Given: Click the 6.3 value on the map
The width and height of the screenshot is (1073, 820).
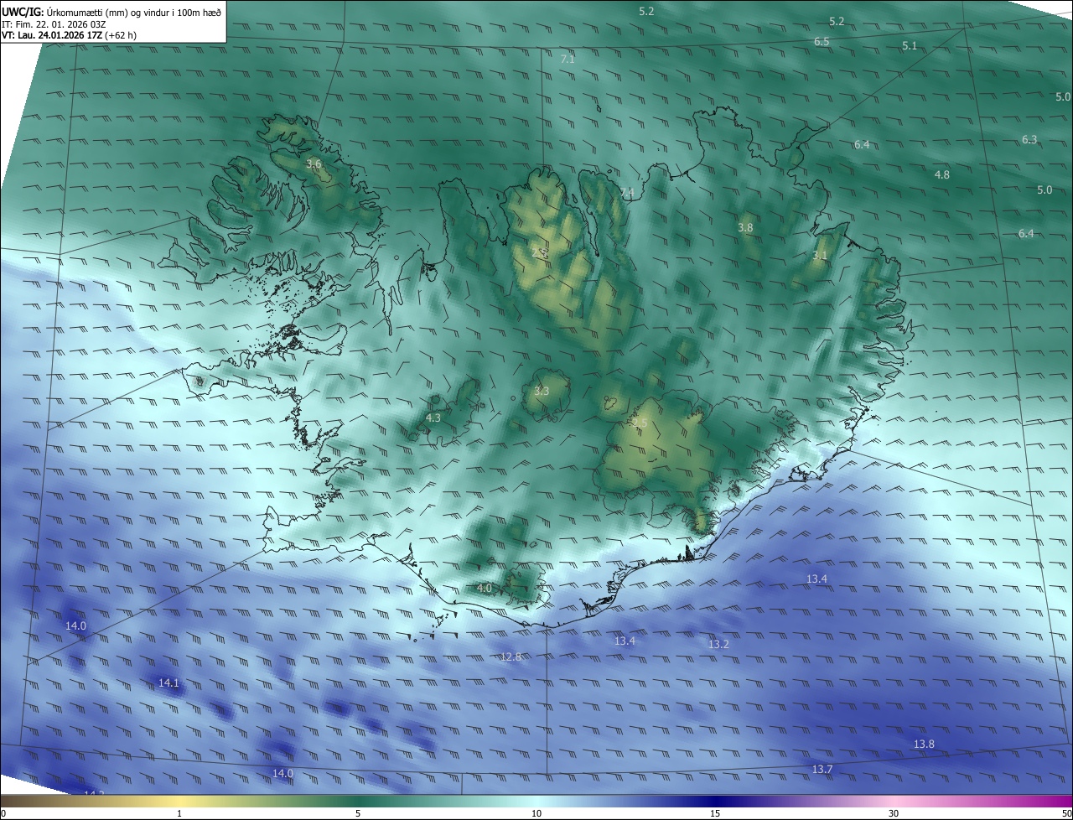Looking at the screenshot, I should point(1029,140).
